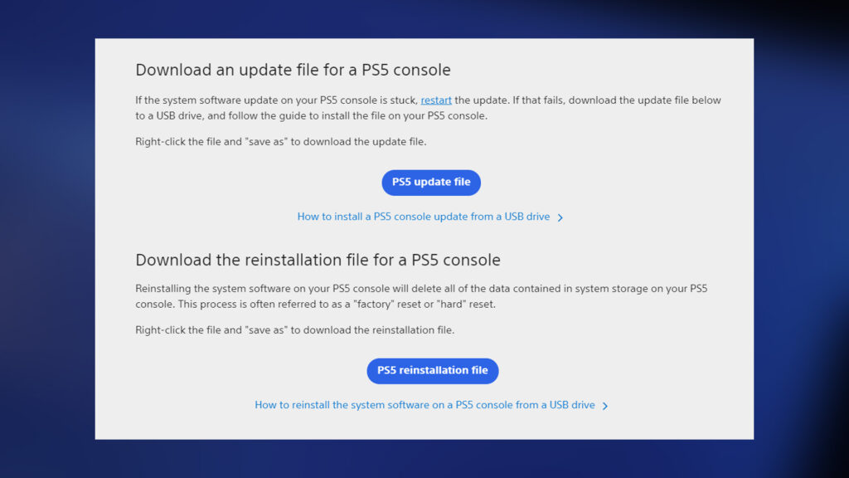Click the "save as" instruction for the reinstallation file

point(295,330)
